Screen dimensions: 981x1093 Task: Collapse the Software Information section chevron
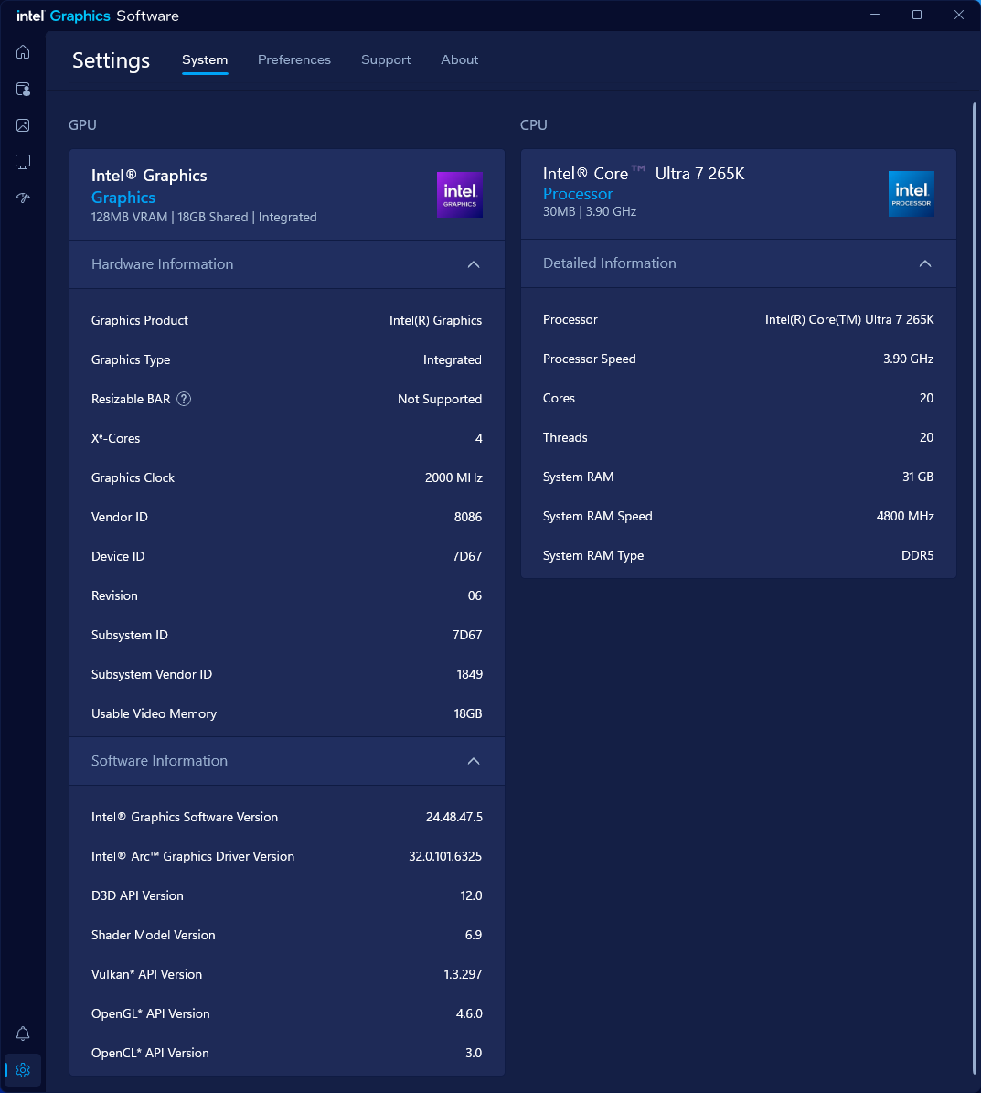pos(474,761)
